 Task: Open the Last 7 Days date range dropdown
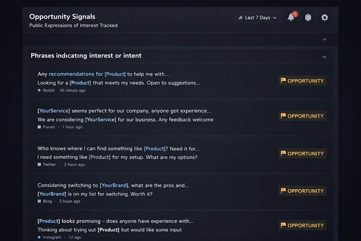[257, 18]
